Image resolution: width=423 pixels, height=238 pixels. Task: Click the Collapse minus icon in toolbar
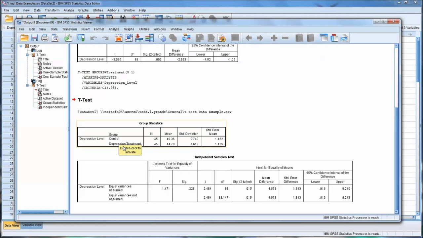tap(285, 38)
